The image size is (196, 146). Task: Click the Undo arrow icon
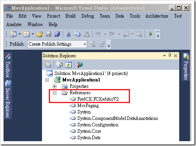[x=98, y=34]
